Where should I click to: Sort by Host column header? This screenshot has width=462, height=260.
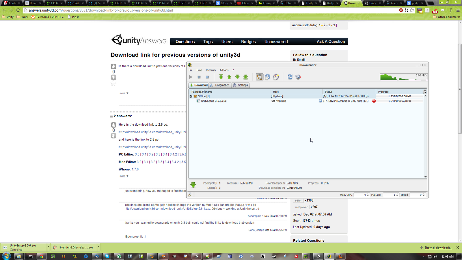[297, 92]
